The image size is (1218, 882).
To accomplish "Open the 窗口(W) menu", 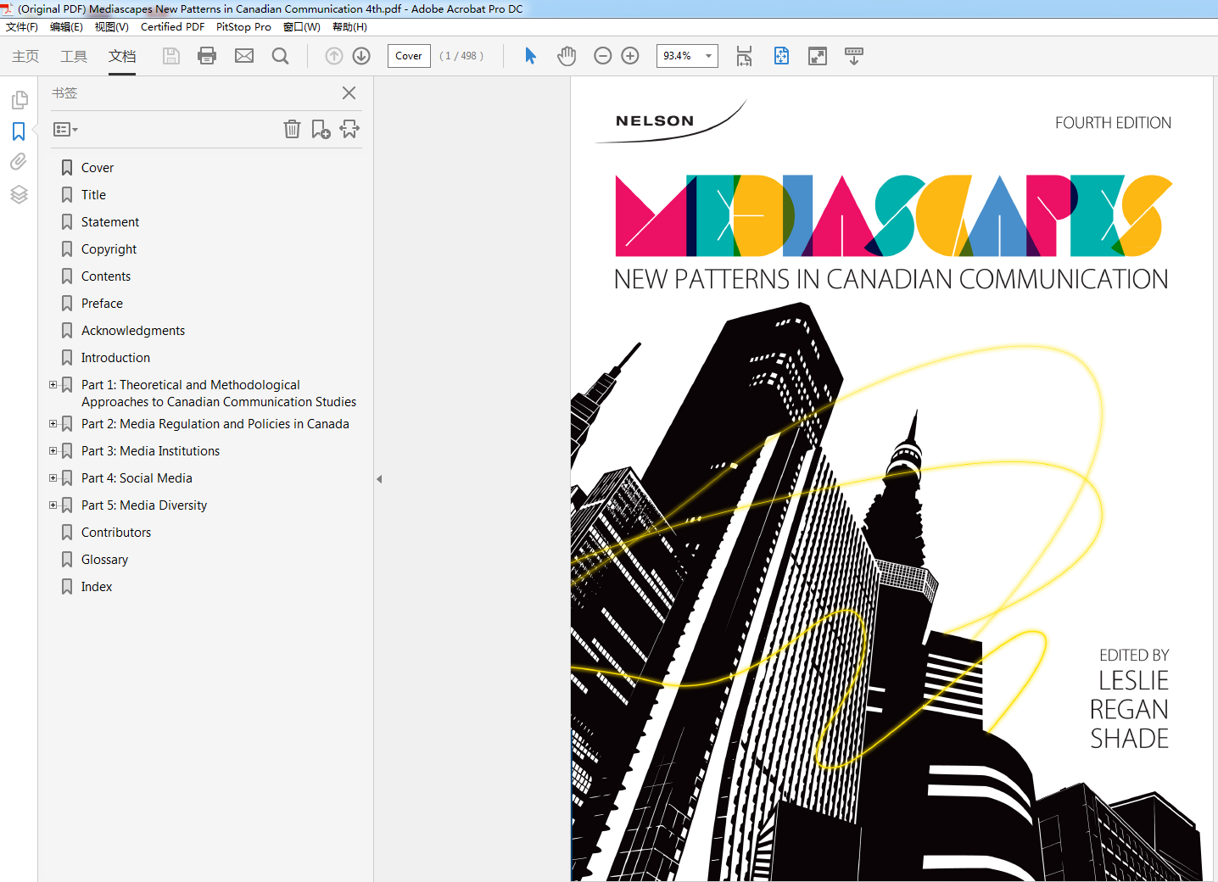I will click(x=302, y=27).
